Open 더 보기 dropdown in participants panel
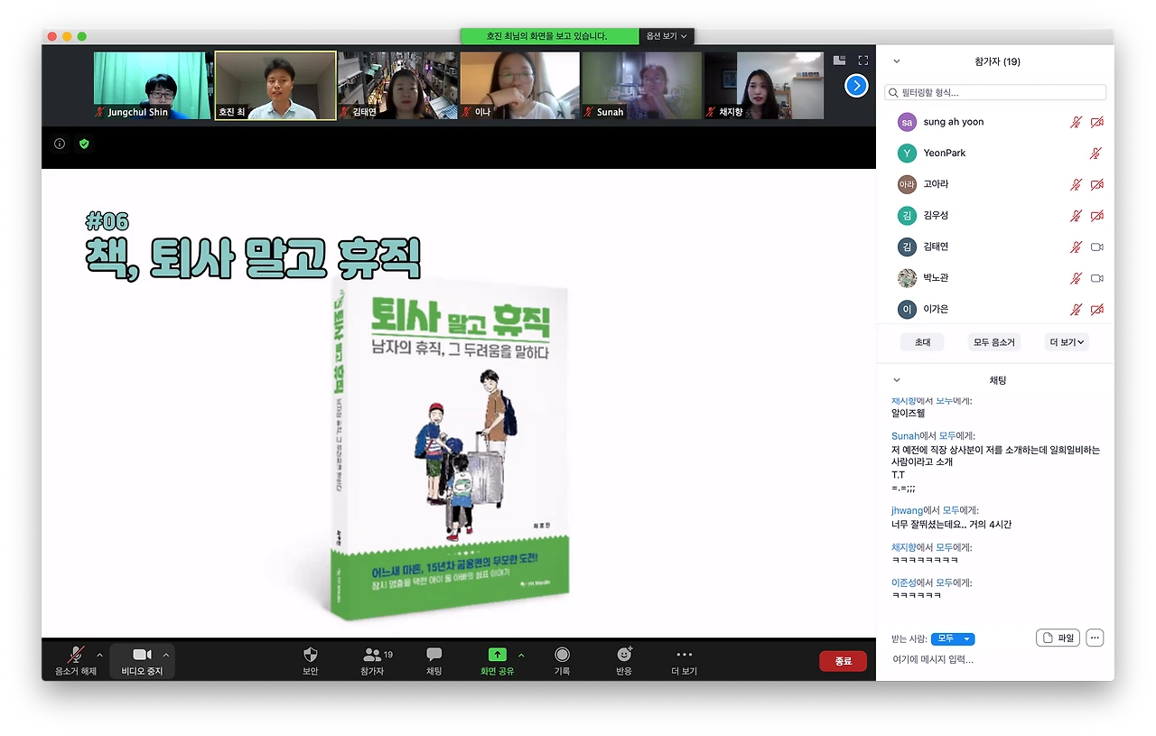1156x736 pixels. 1067,342
